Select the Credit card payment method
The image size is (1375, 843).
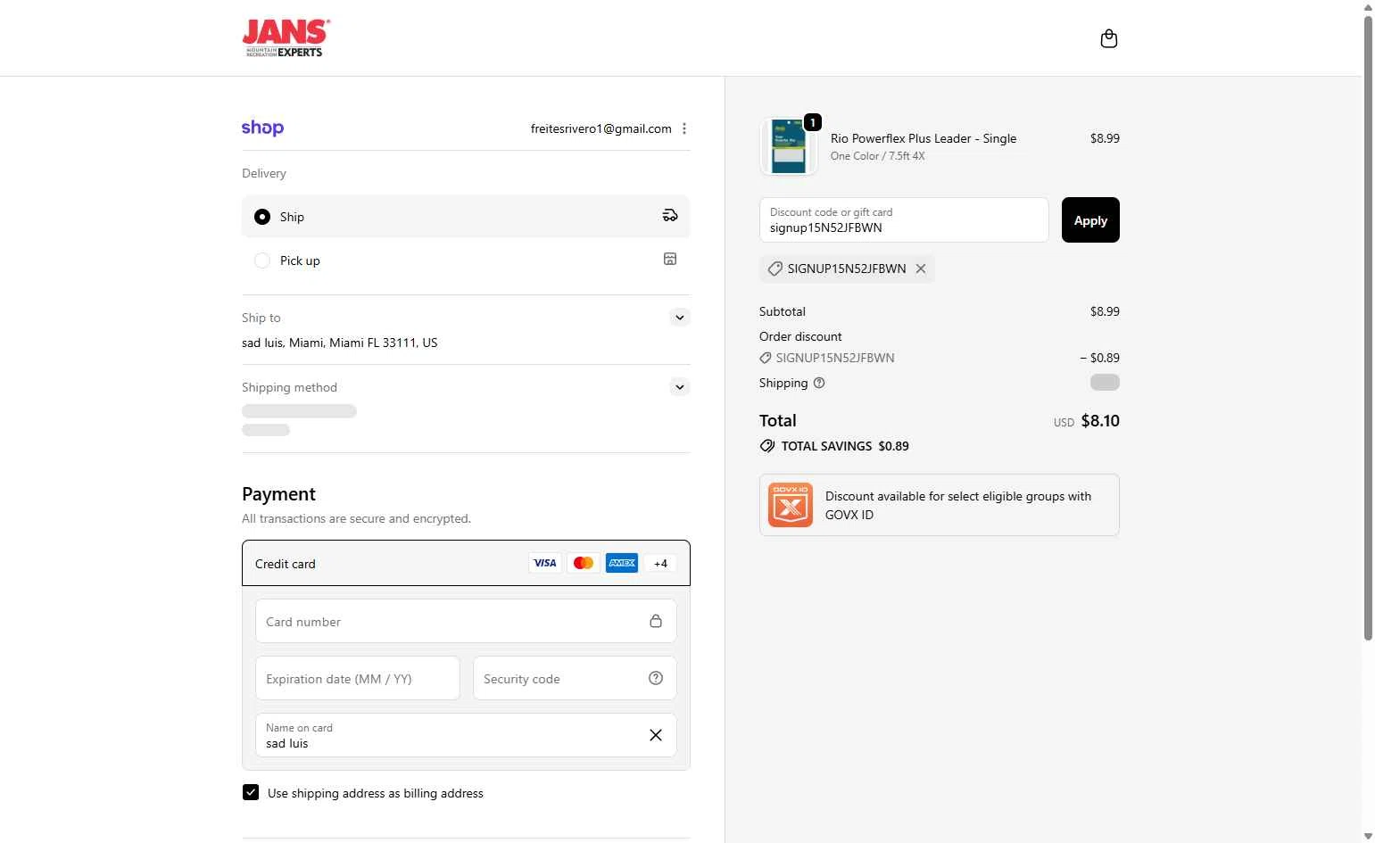click(466, 563)
